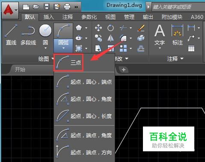Image resolution: width=205 pixels, height=162 pixels.
Task: Open the 圆弧 arc dropdown
Action: click(63, 46)
